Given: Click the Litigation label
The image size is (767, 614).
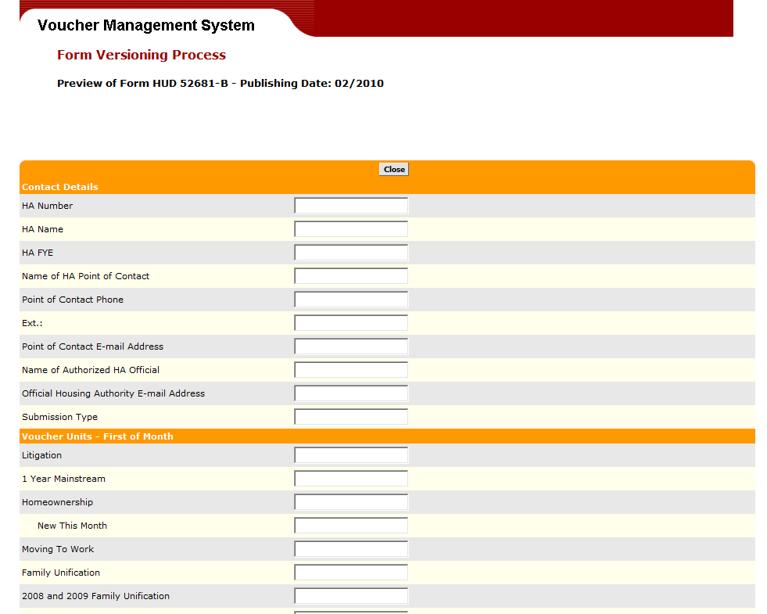Looking at the screenshot, I should point(41,455).
